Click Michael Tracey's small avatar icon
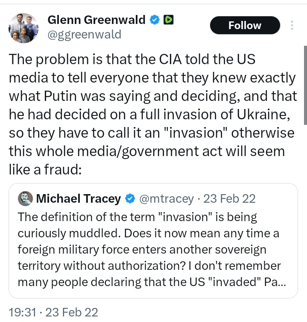Image resolution: width=307 pixels, height=322 pixels. 26,198
